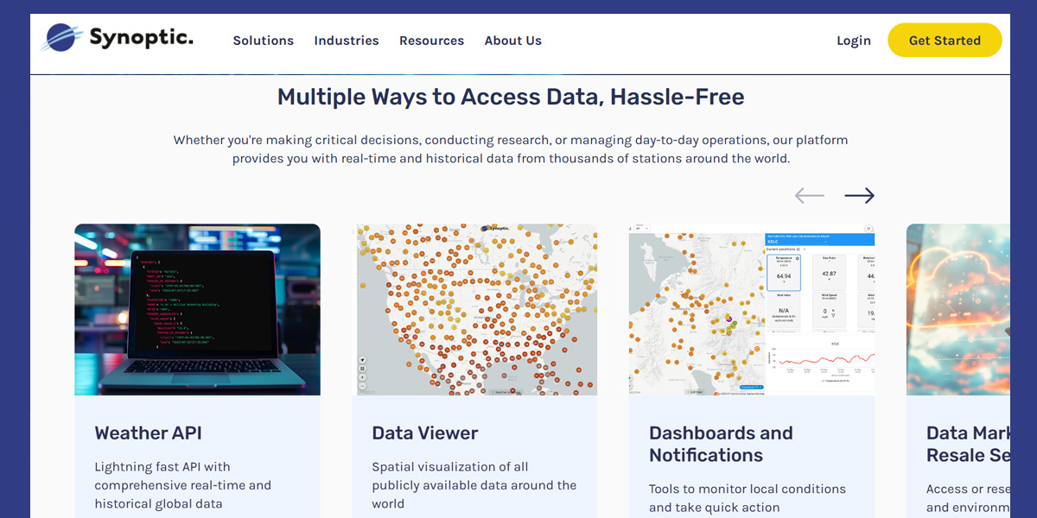Click the Synoptic globe logo icon
Viewport: 1037px width, 518px height.
60,38
